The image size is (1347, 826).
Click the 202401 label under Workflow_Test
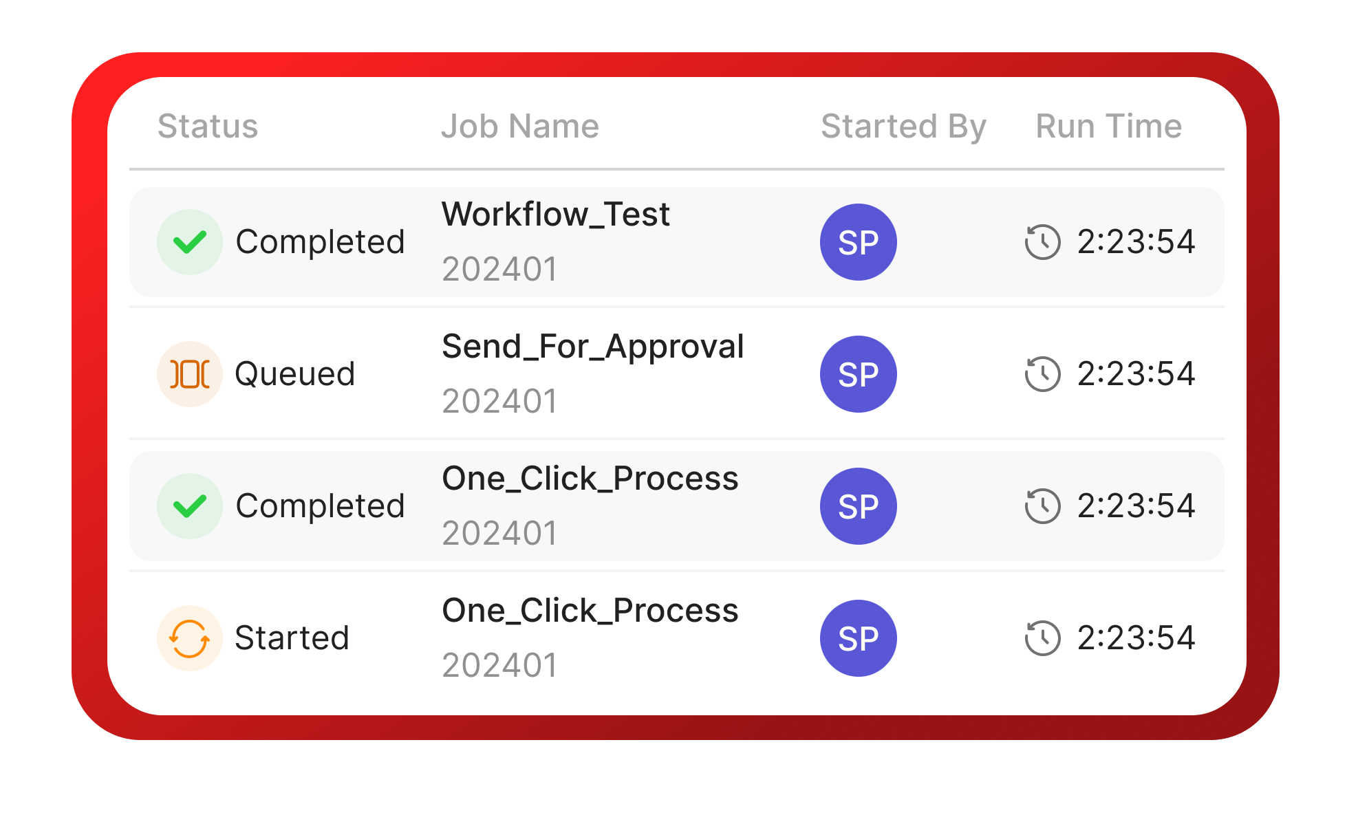coord(499,270)
